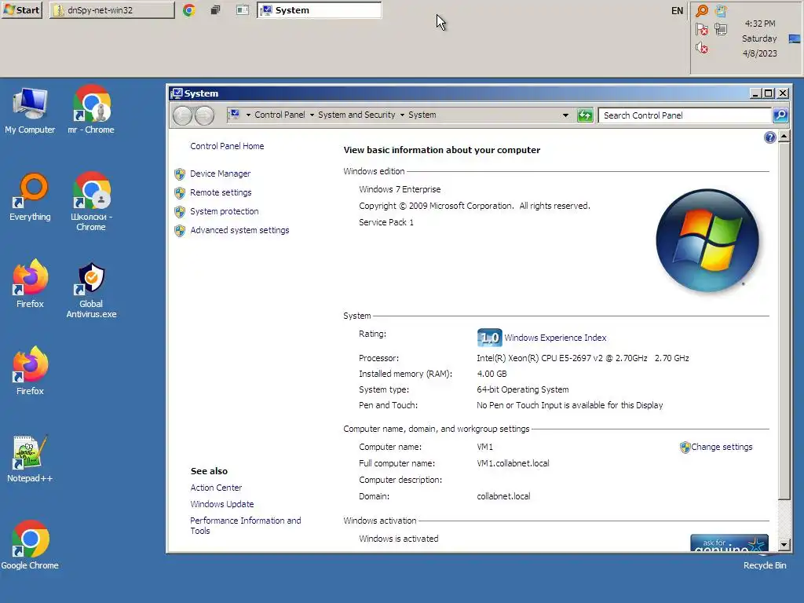804x603 pixels.
Task: Click the Start button
Action: coord(21,9)
